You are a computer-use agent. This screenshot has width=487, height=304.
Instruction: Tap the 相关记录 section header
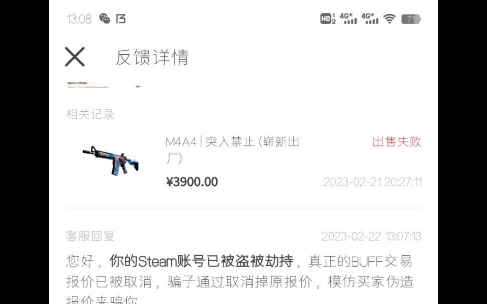(90, 114)
